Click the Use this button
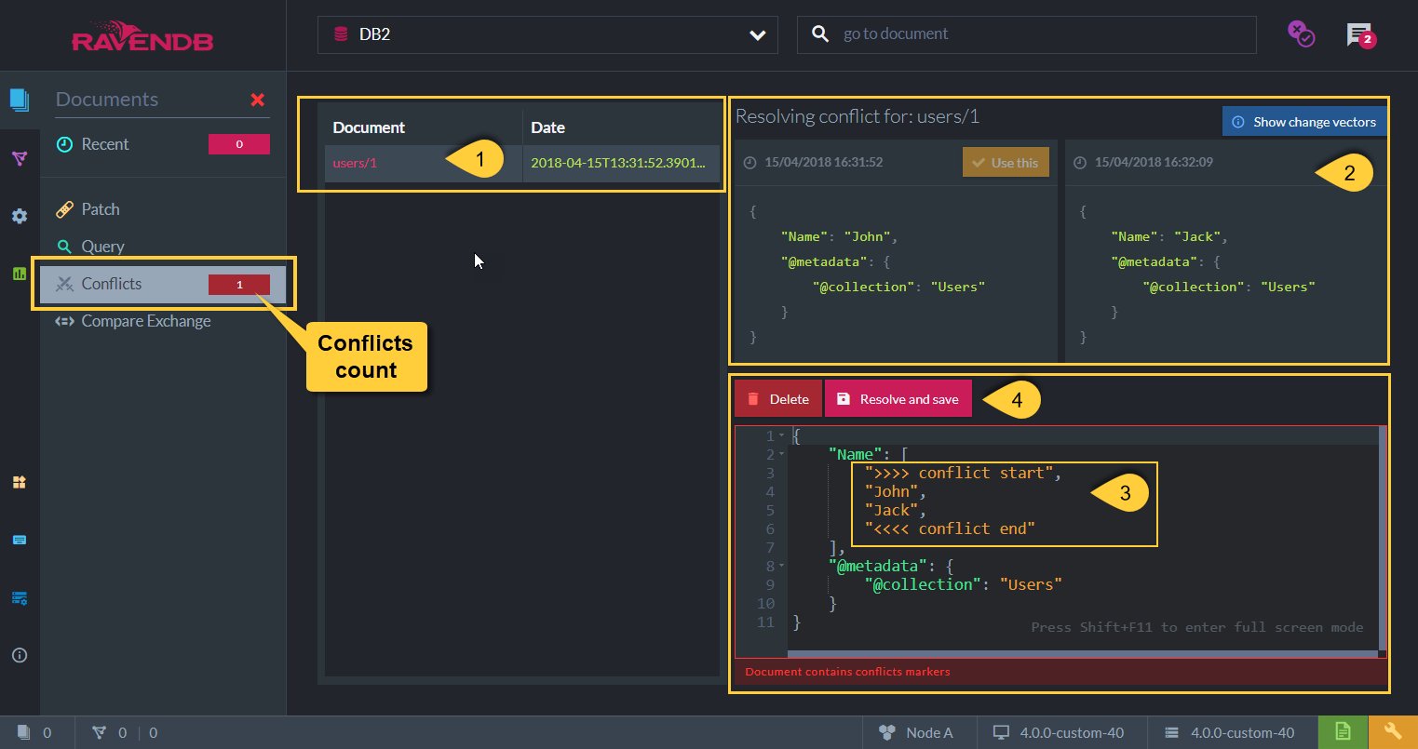Image resolution: width=1418 pixels, height=749 pixels. coord(1006,162)
